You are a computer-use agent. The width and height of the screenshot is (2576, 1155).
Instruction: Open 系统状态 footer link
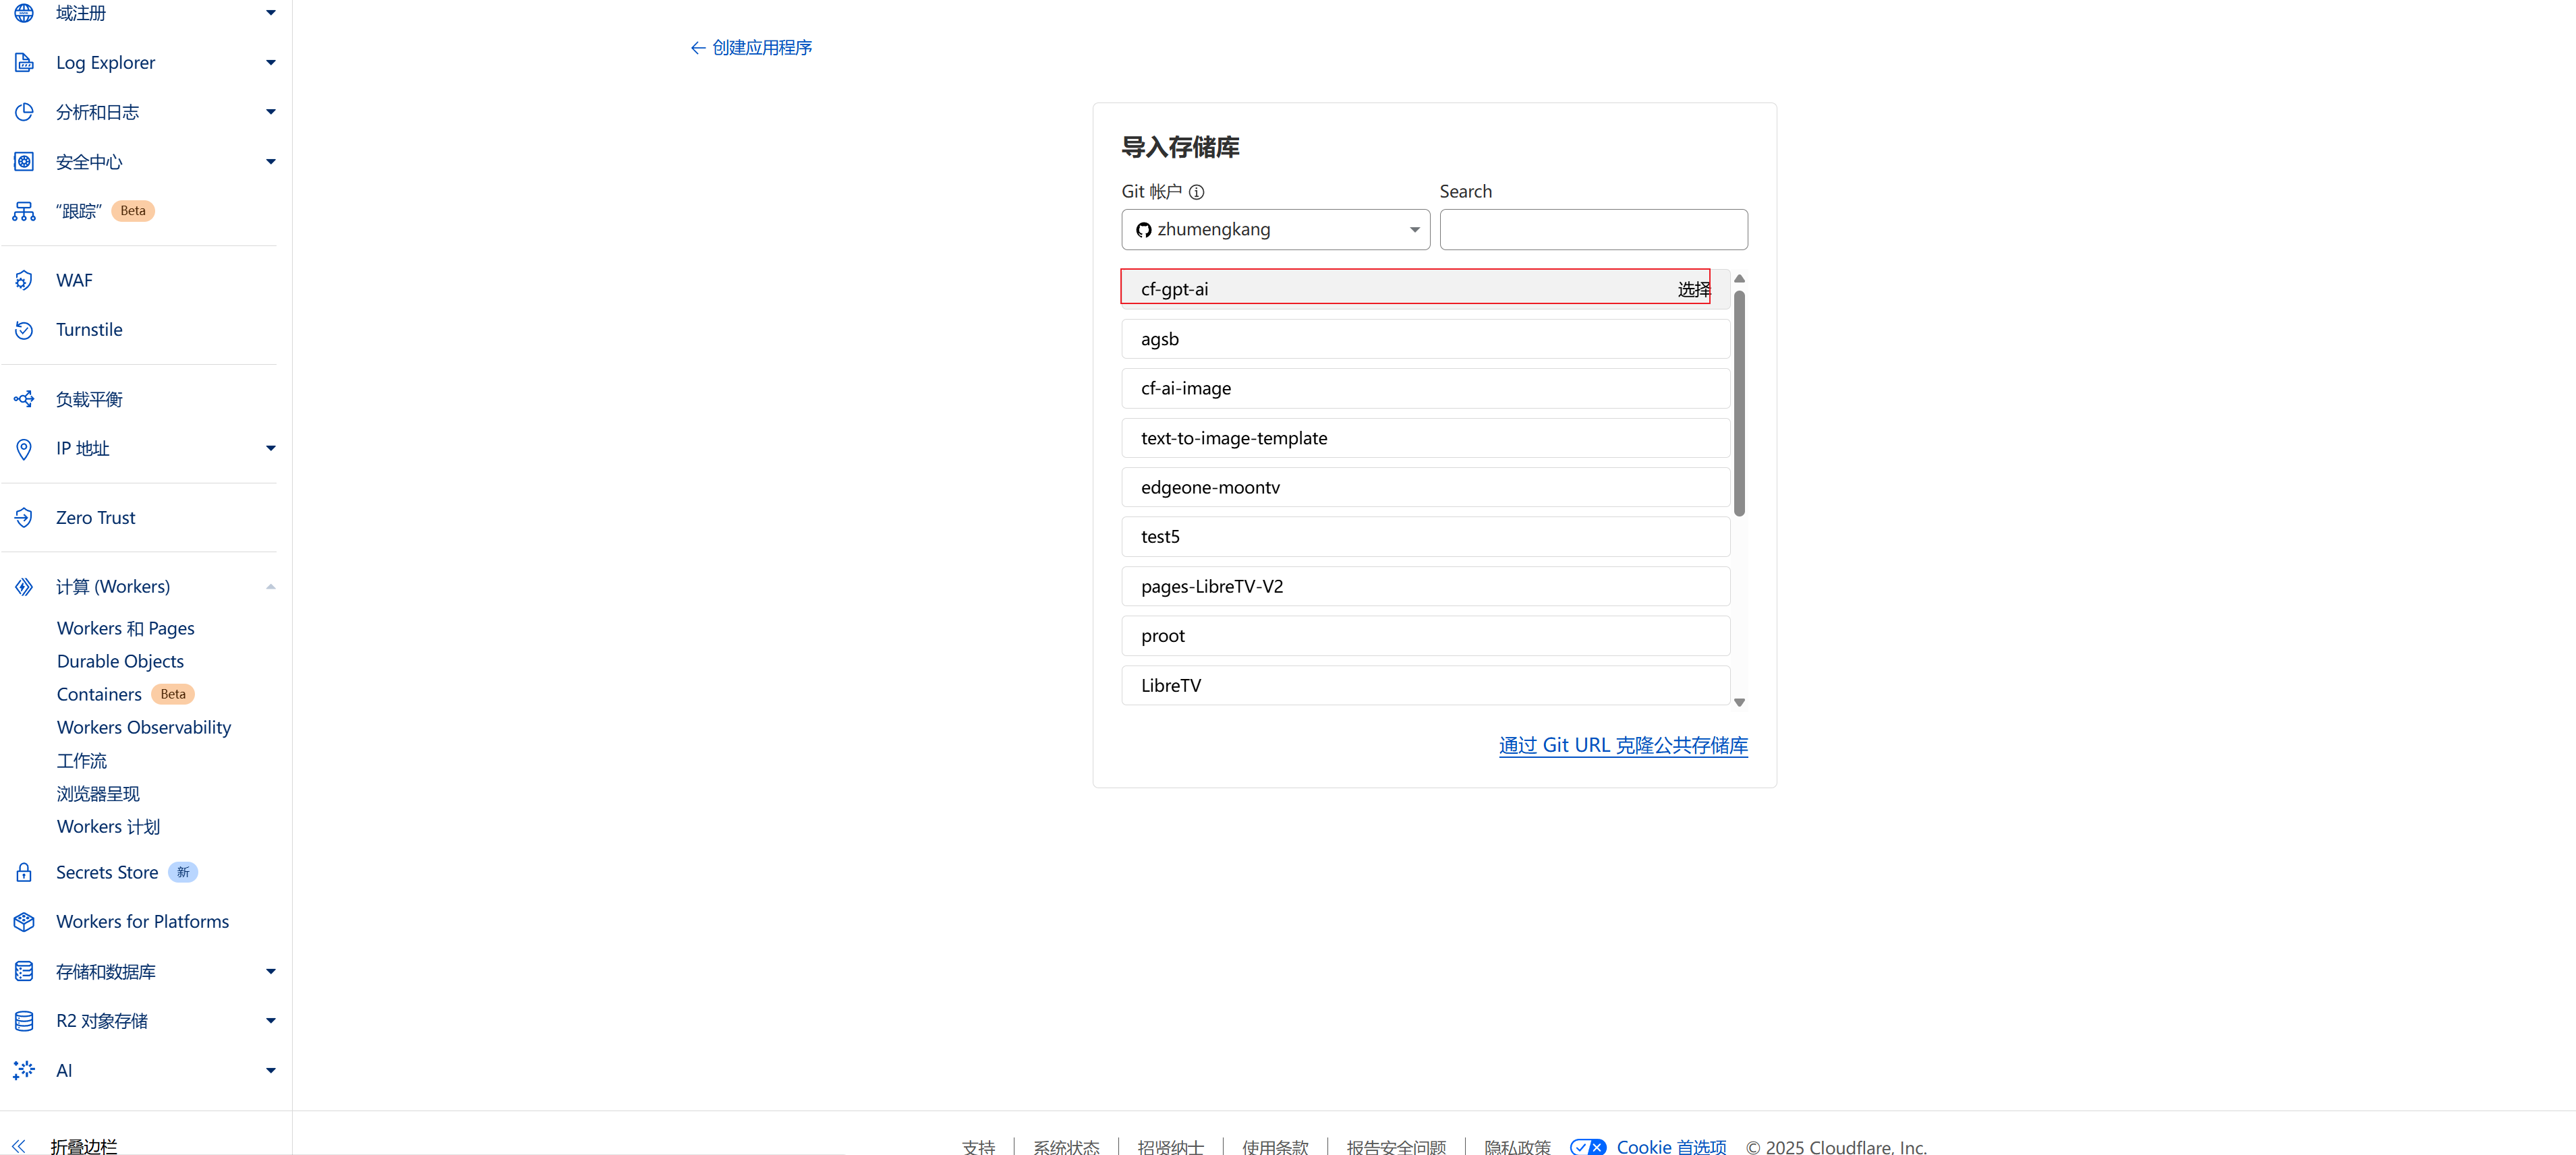(1066, 1147)
